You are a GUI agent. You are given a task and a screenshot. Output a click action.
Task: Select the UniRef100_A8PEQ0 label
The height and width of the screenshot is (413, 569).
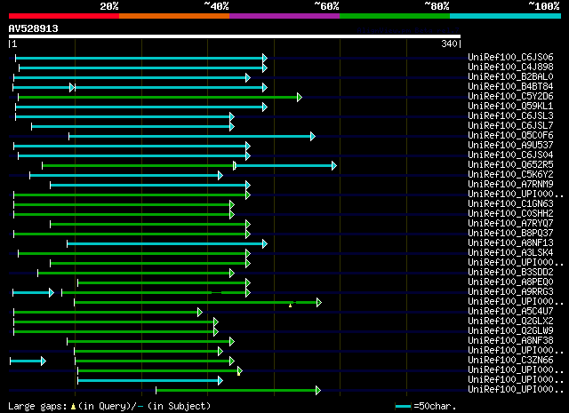point(510,282)
